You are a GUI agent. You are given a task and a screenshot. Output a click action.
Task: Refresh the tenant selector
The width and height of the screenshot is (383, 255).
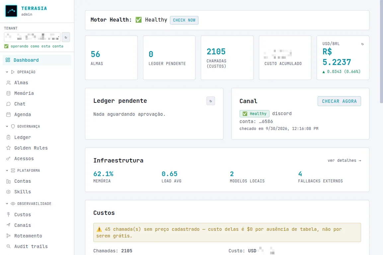[66, 37]
